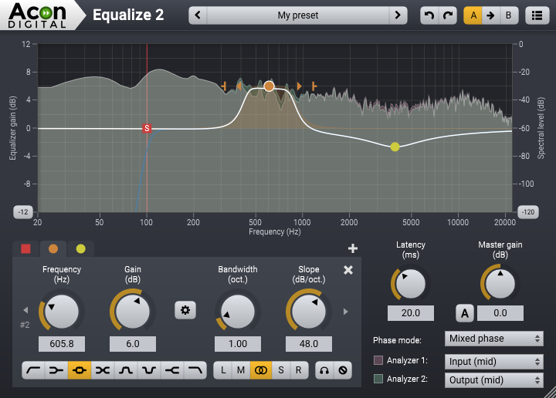556x398 pixels.
Task: Open band settings gear
Action: tap(185, 310)
